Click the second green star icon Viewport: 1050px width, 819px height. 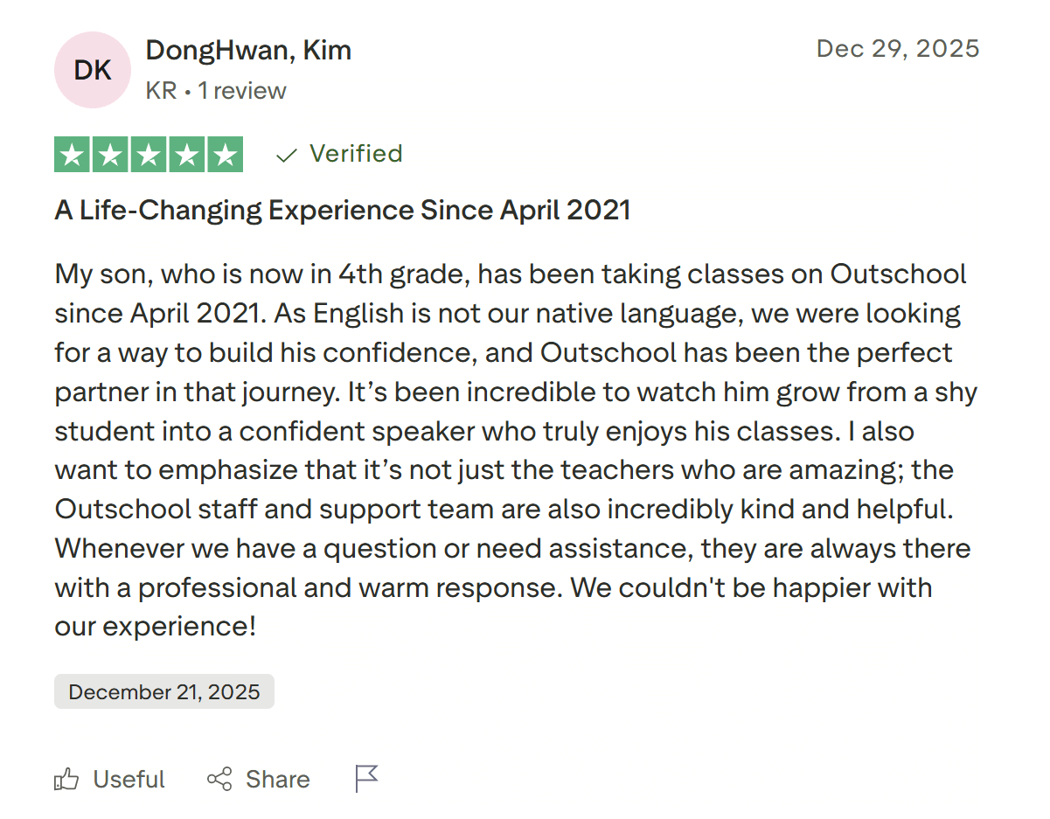coord(109,154)
